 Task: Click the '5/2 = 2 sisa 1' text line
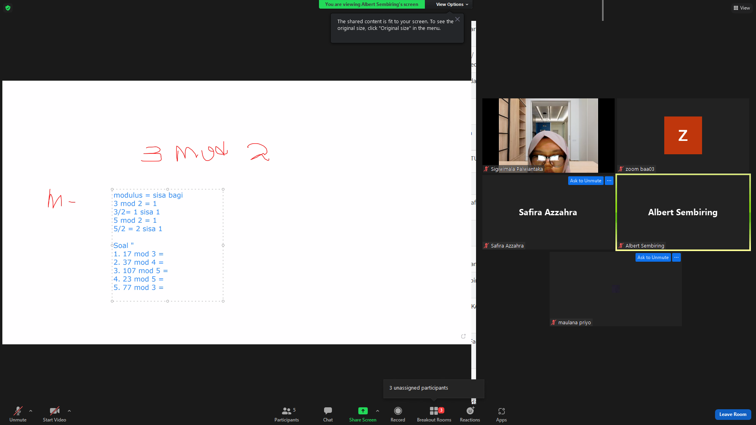138,229
